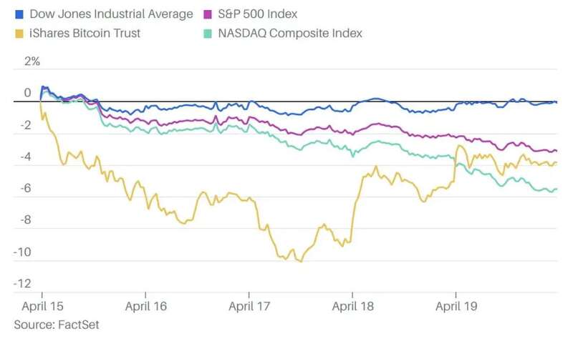The width and height of the screenshot is (573, 341).
Task: Click the purple S&P 500 legend swatch
Action: coord(208,14)
